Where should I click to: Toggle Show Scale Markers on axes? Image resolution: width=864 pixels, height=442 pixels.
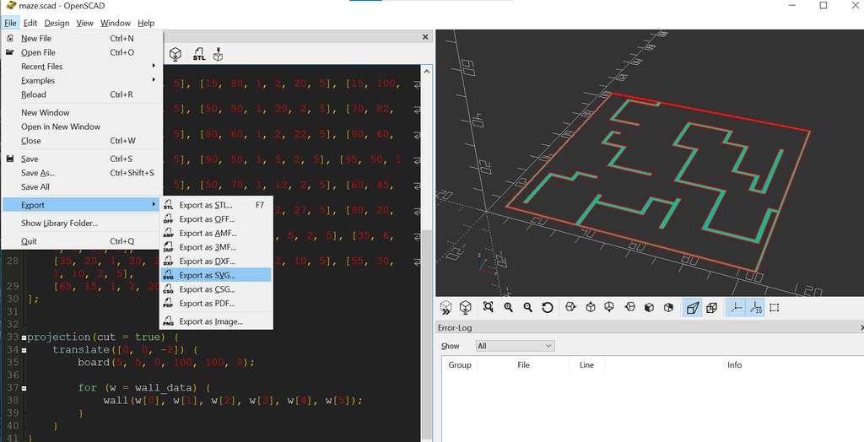[755, 308]
